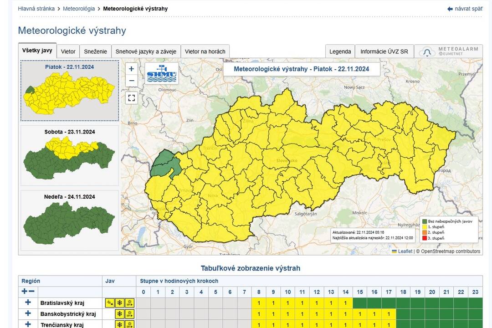Click snow drifts icon for Bratislavský kraj
This screenshot has height=328, width=492.
click(x=130, y=303)
